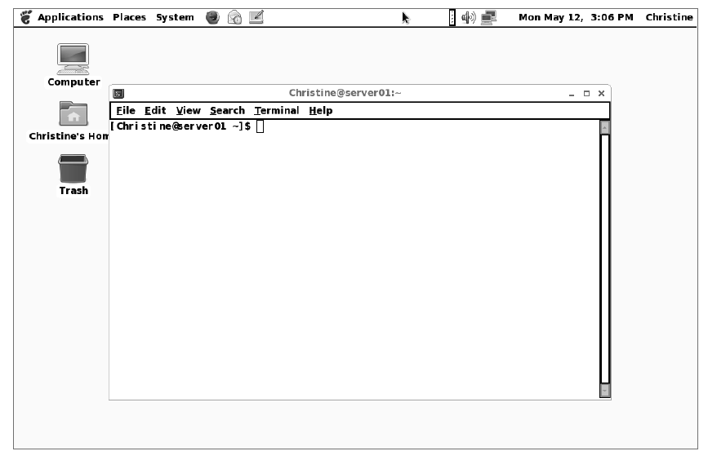This screenshot has height=460, width=708.
Task: Click the terminal window menu icon
Action: click(118, 93)
